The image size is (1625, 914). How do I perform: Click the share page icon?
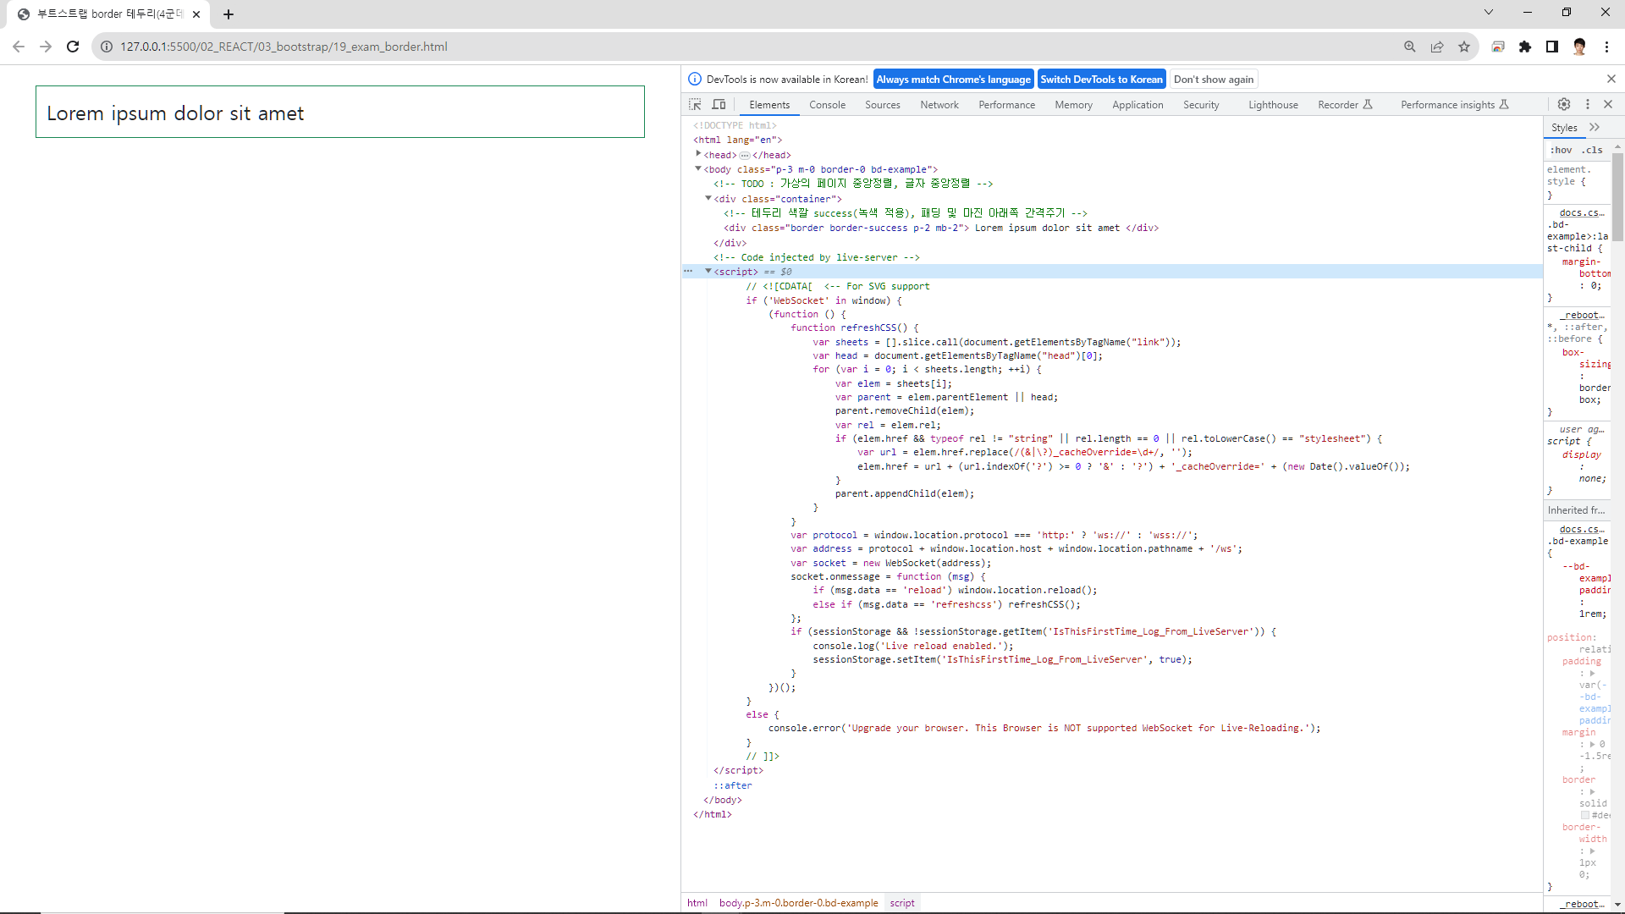[1437, 47]
